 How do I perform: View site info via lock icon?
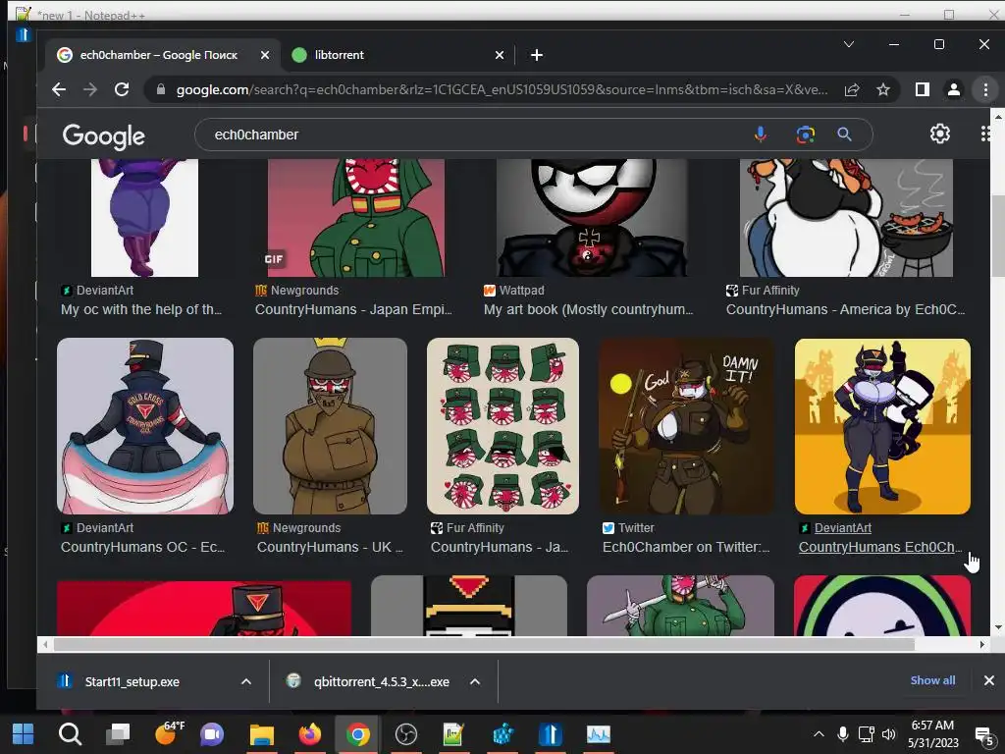tap(161, 89)
